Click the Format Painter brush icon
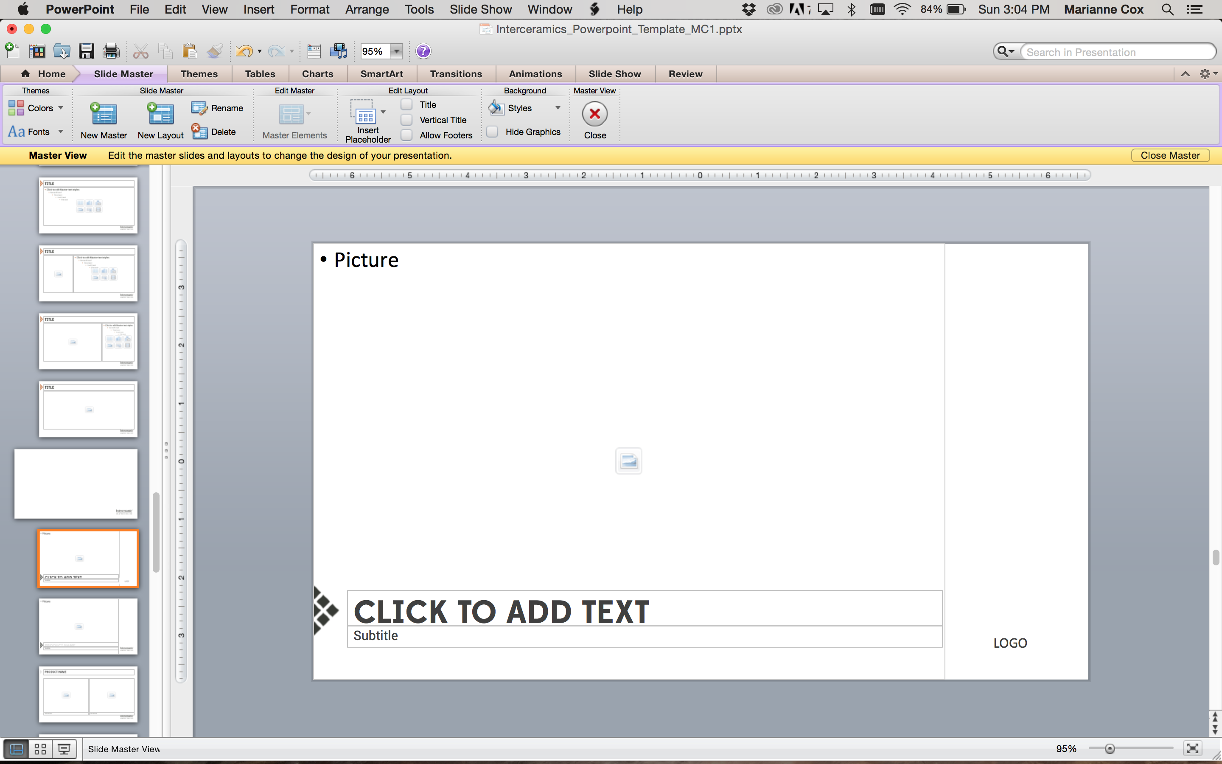 (x=215, y=51)
